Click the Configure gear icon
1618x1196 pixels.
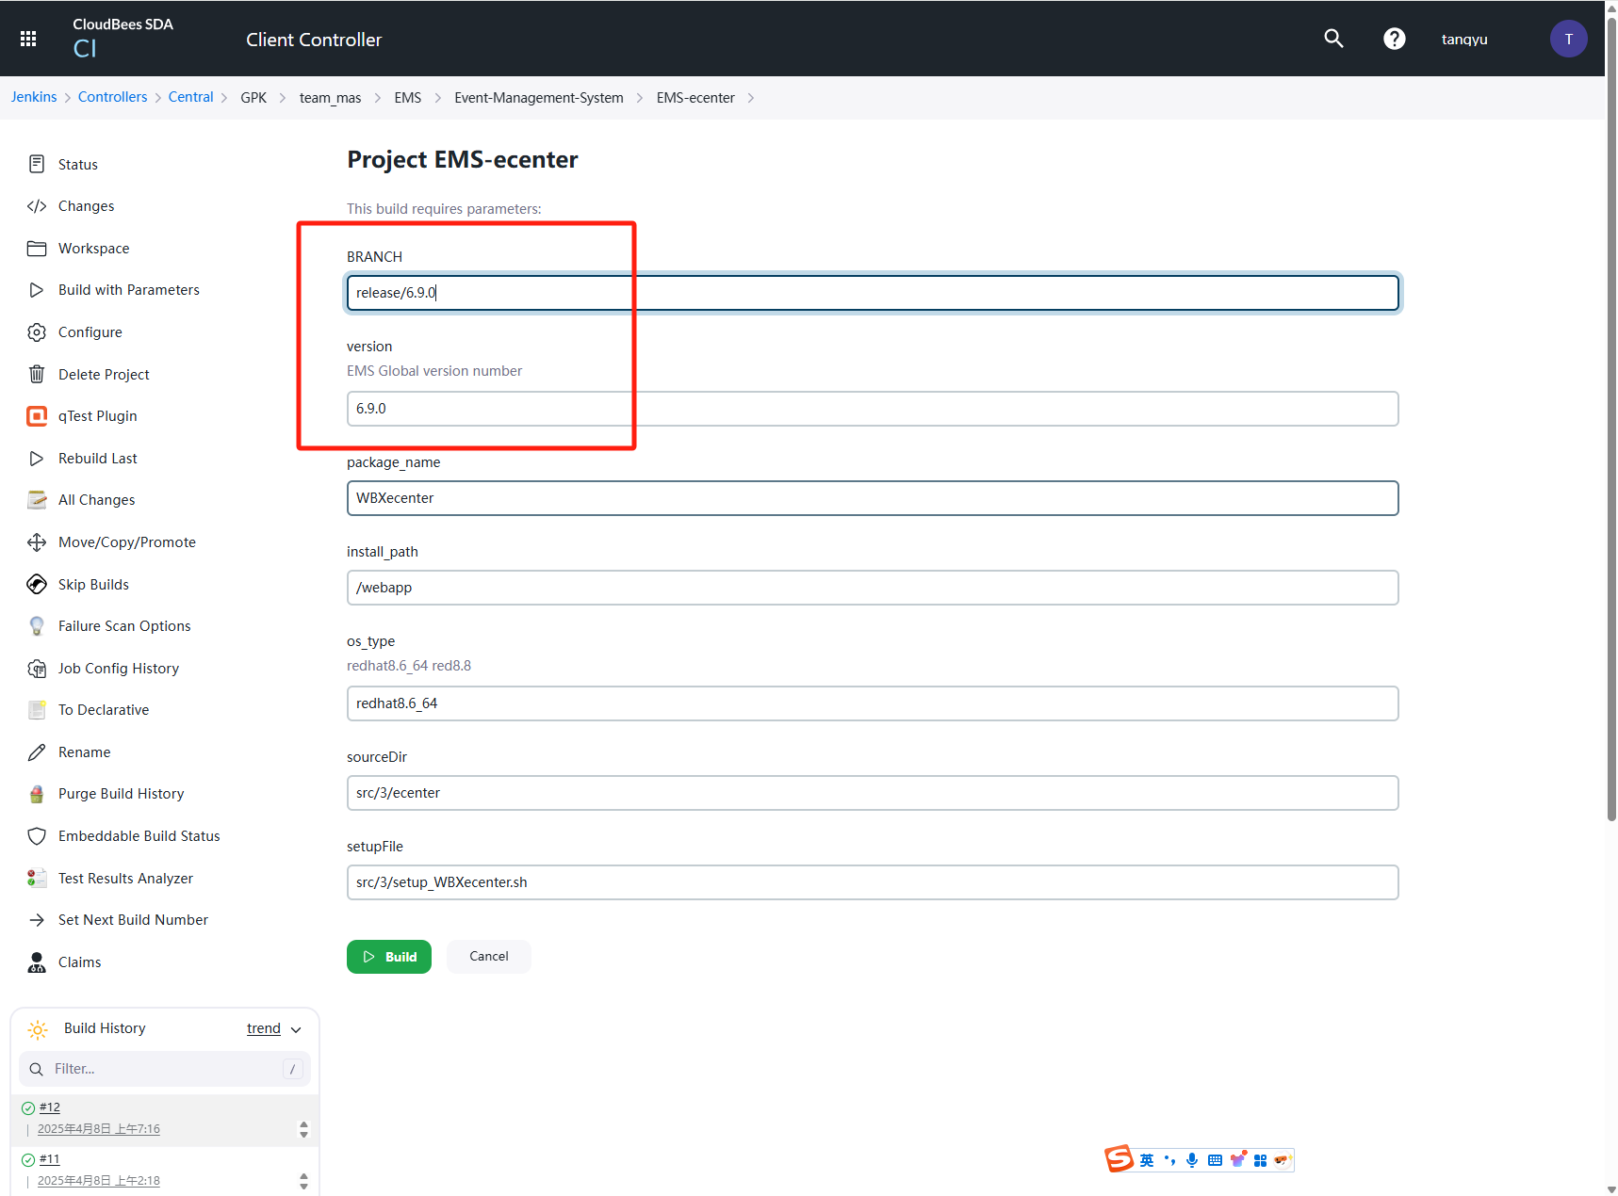click(x=37, y=332)
